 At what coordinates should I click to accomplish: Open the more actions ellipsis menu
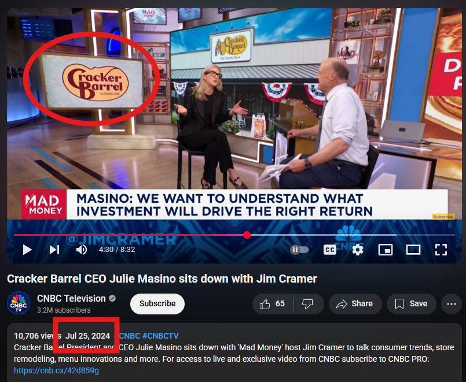point(451,304)
